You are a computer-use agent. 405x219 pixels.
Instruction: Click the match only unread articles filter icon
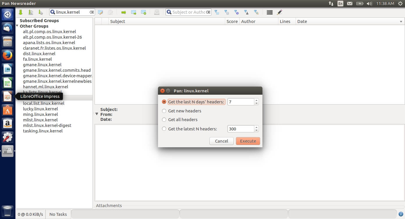[217, 12]
